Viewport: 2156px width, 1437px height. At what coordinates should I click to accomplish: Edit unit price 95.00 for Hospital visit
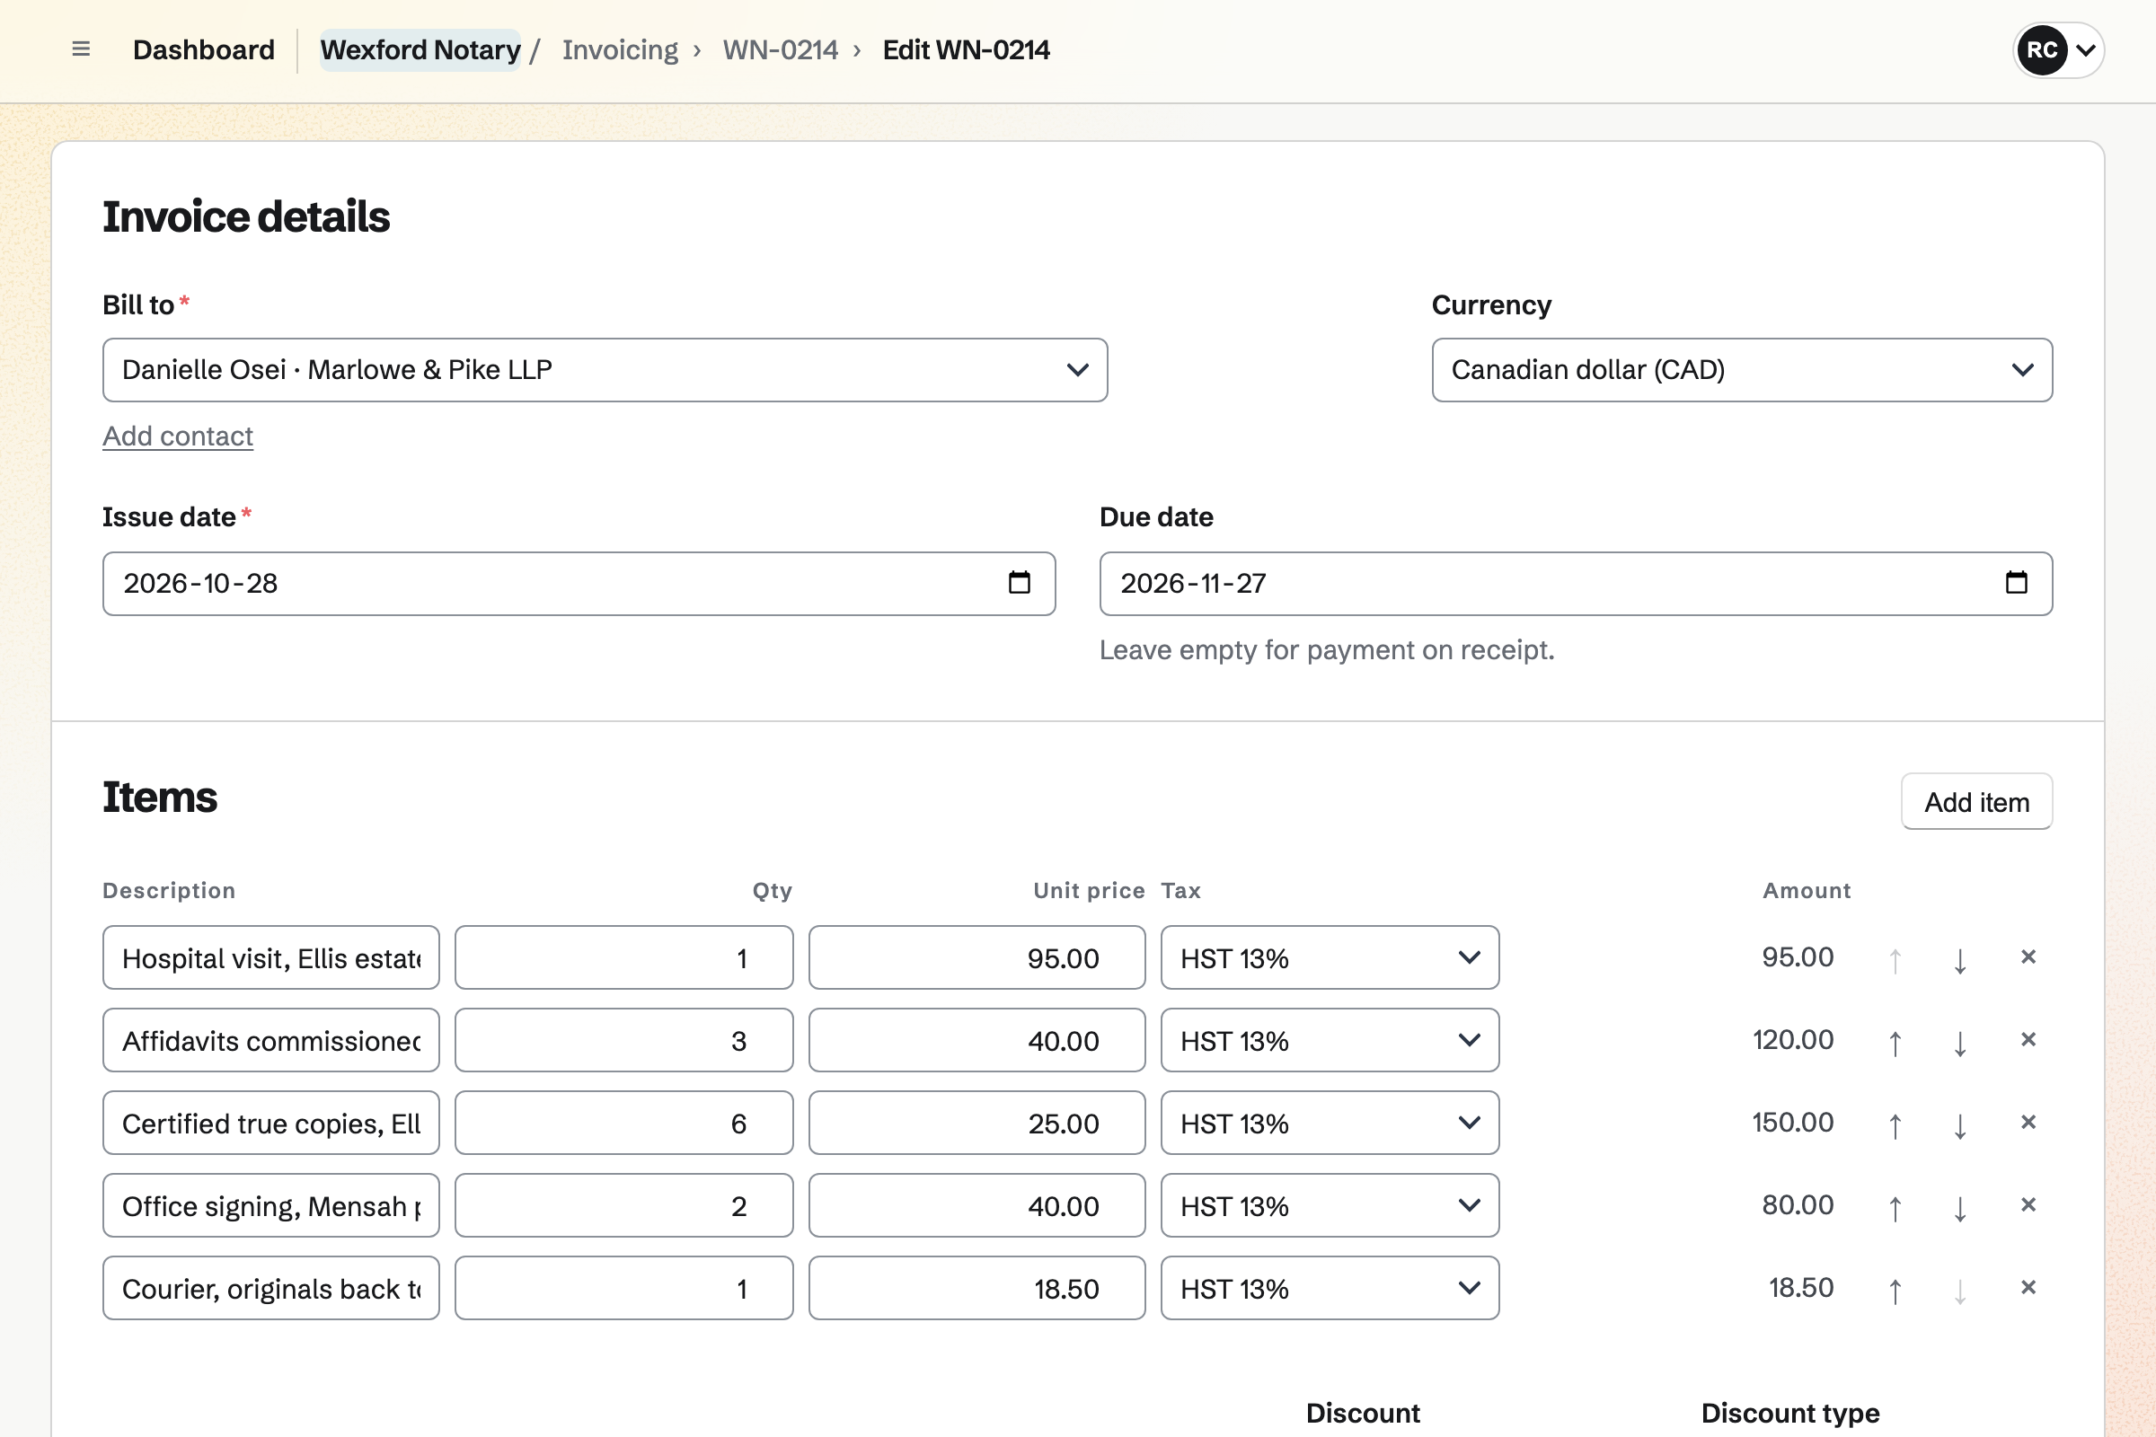[977, 957]
